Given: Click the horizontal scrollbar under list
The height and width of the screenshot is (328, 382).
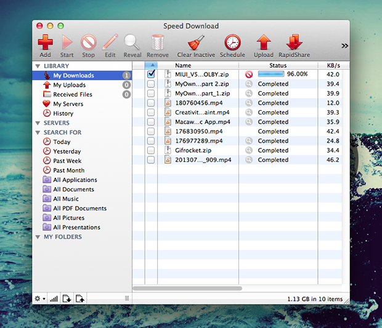Looking at the screenshot, I should pos(187,289).
